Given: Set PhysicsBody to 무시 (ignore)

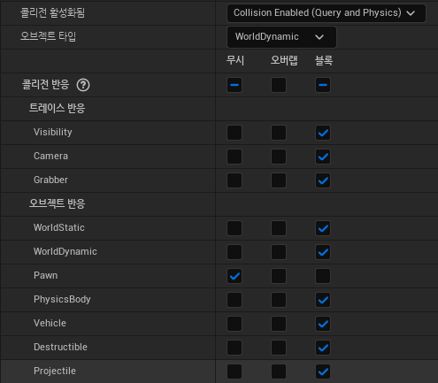Looking at the screenshot, I should coord(234,300).
